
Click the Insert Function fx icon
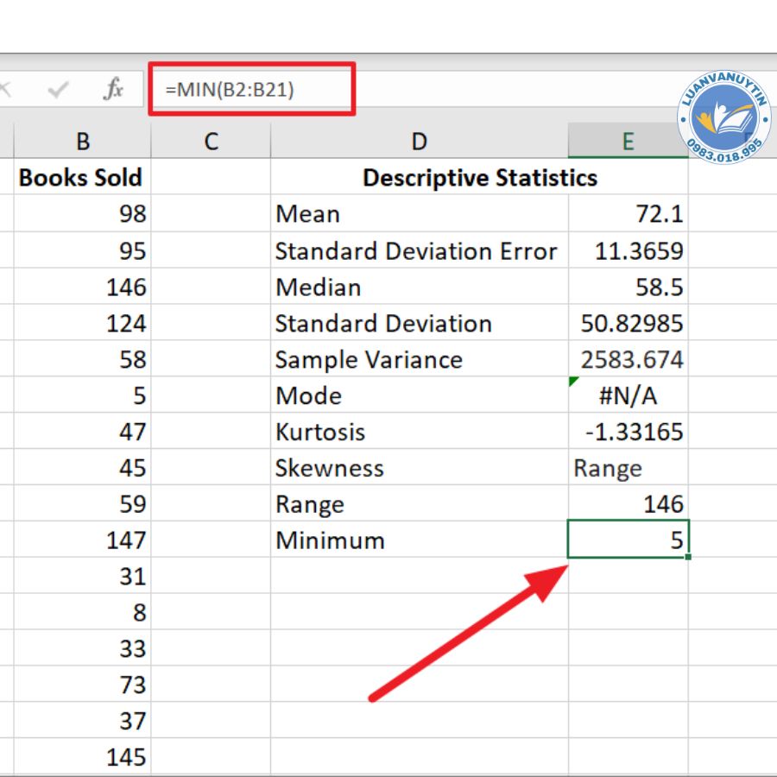tap(113, 89)
